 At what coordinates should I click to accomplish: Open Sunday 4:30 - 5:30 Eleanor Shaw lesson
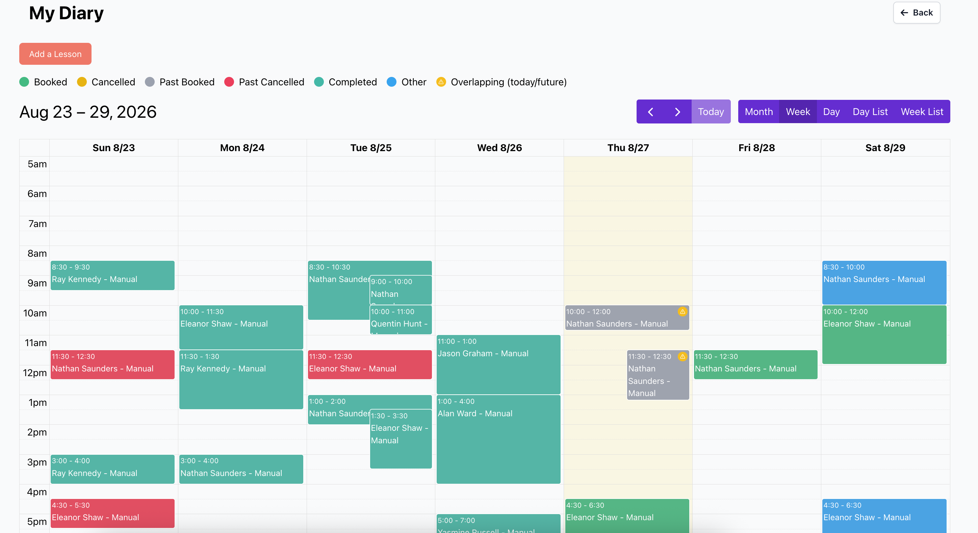(112, 514)
